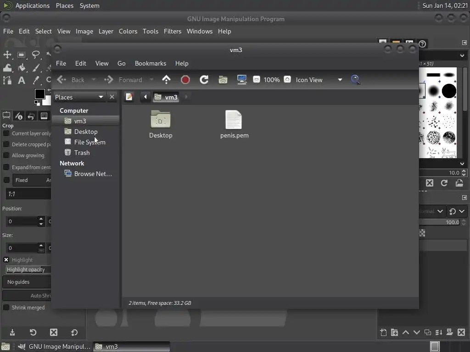This screenshot has width=470, height=352.
Task: Toggle Delete cropped pixels checkbox
Action: (x=6, y=144)
